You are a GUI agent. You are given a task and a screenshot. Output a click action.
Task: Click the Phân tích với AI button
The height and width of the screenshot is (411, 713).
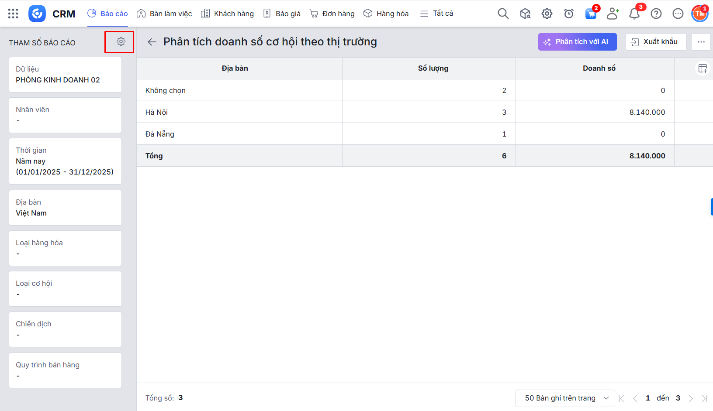pyautogui.click(x=577, y=42)
